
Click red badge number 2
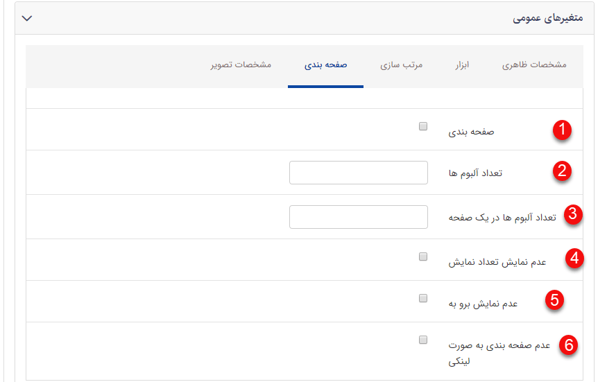[562, 171]
